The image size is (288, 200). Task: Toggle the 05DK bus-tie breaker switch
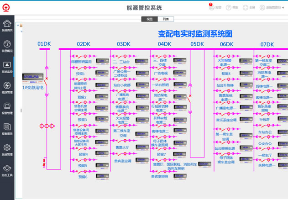(x=190, y=100)
